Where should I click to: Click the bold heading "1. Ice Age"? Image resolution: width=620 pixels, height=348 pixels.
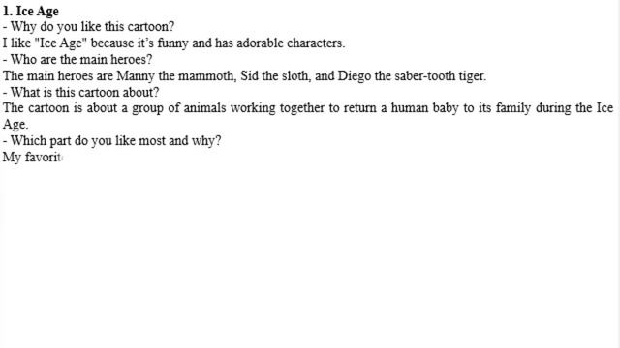[x=31, y=11]
